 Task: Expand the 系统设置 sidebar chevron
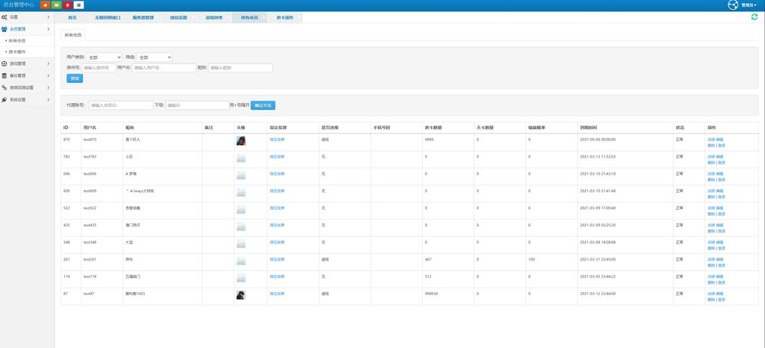coord(49,100)
